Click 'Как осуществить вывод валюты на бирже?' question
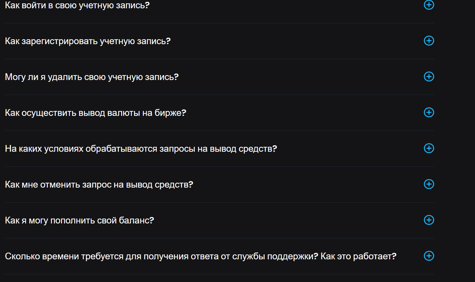The width and height of the screenshot is (475, 282). pos(95,112)
